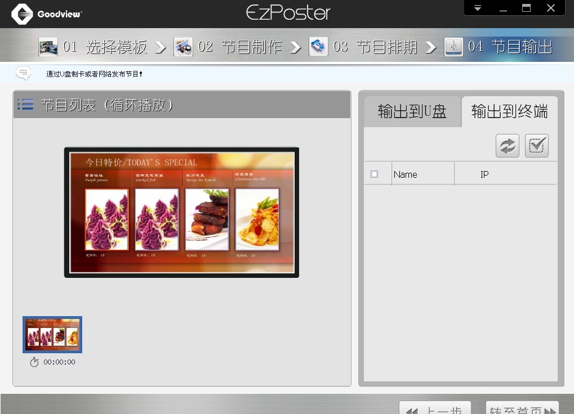The width and height of the screenshot is (574, 414).
Task: Click the list icon beside 节目列表
Action: pyautogui.click(x=25, y=105)
